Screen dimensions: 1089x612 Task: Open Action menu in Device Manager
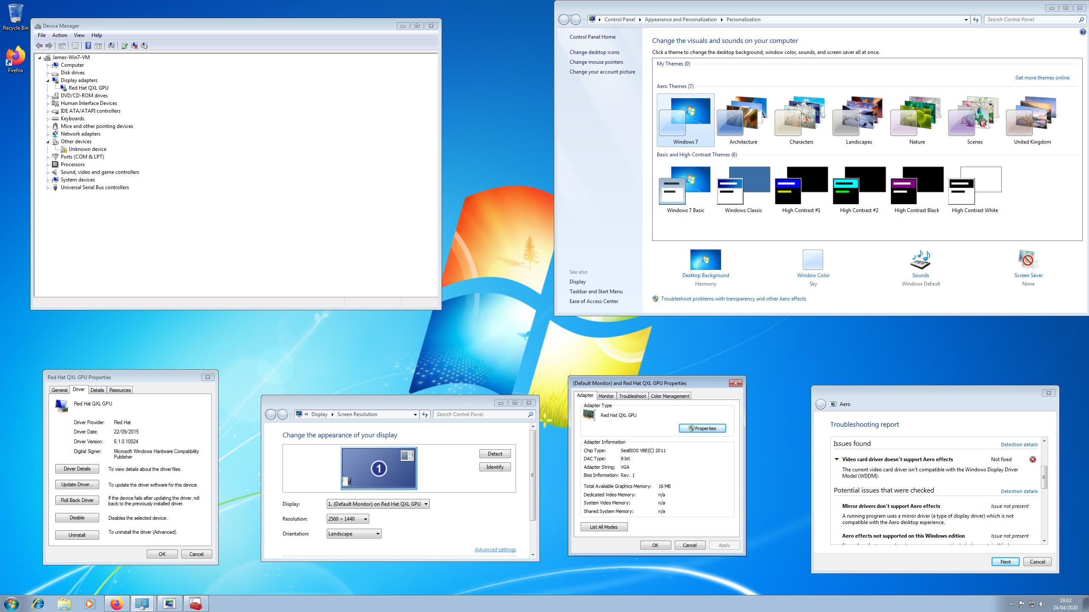tap(60, 35)
